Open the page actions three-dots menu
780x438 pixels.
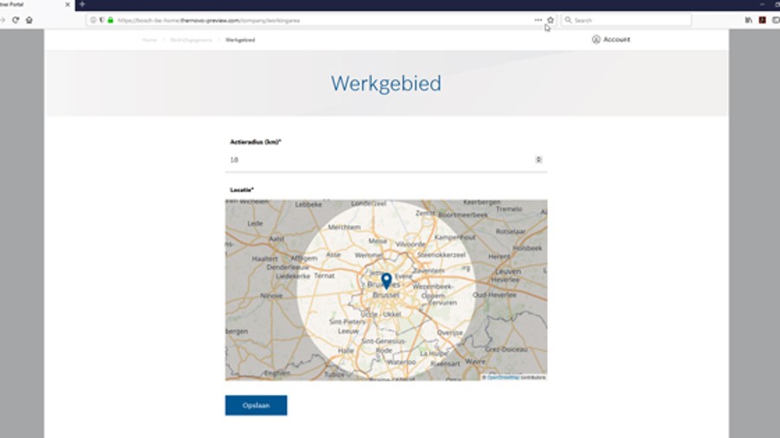tap(537, 21)
